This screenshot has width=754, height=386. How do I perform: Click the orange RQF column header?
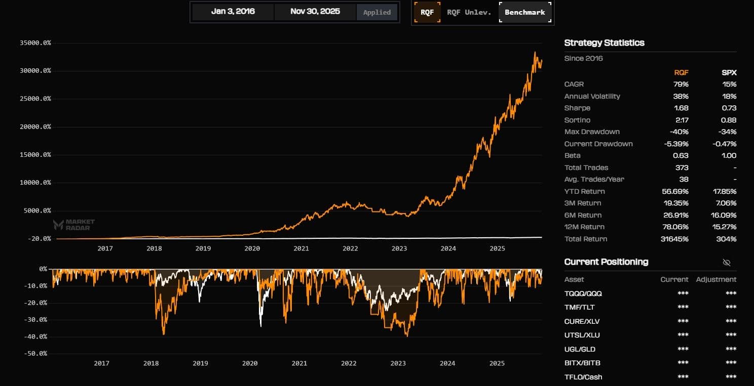(x=681, y=72)
